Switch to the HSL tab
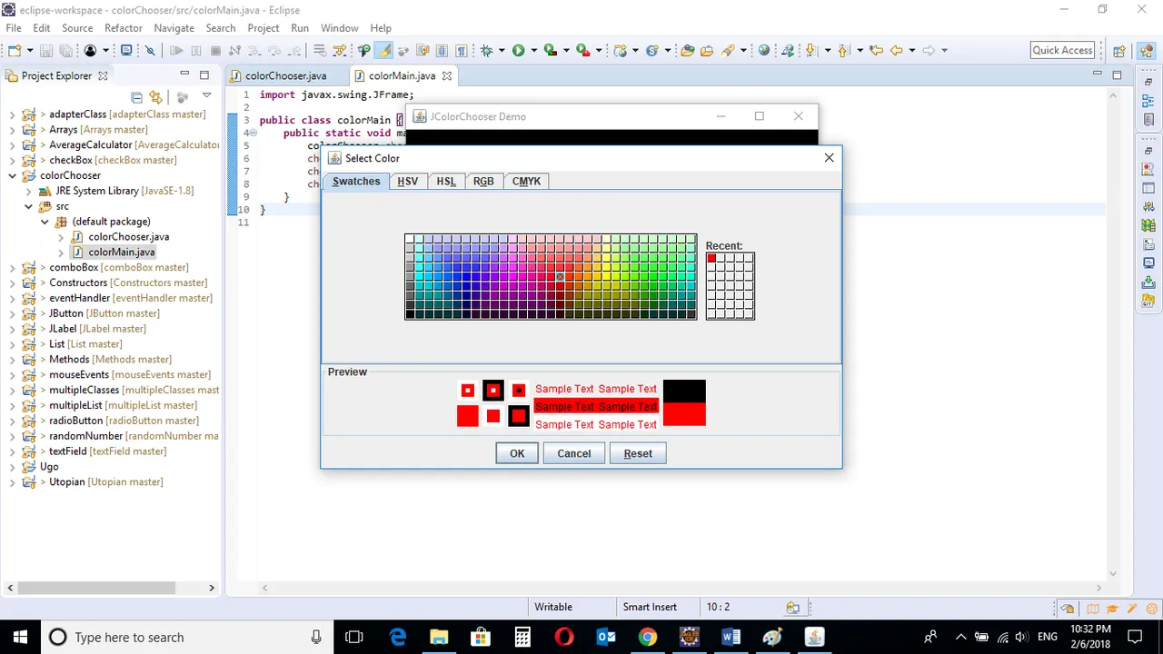The width and height of the screenshot is (1163, 654). 445,181
